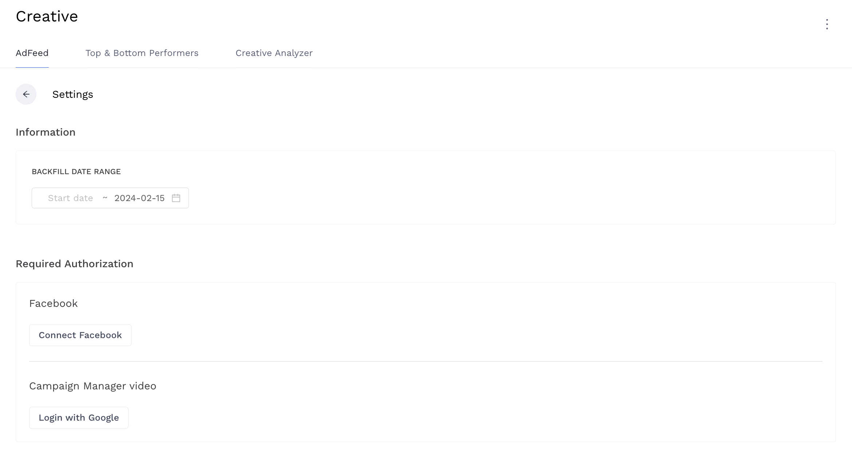This screenshot has width=852, height=461.
Task: Open the calendar icon in date range field
Action: point(176,198)
